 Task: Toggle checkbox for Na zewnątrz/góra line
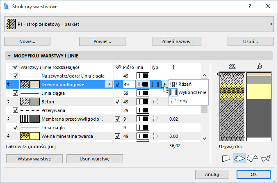pos(16,76)
